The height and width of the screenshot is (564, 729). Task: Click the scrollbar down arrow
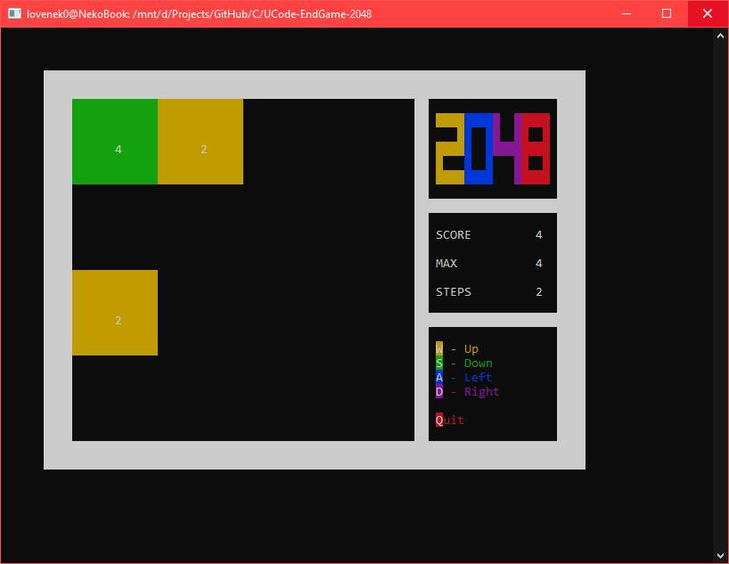720,556
